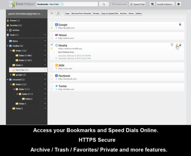Click Copy to Speed Dial button
This screenshot has height=156, width=191.
110,13
